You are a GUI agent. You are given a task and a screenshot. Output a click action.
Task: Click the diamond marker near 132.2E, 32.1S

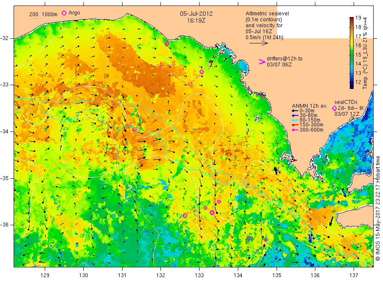[167, 44]
